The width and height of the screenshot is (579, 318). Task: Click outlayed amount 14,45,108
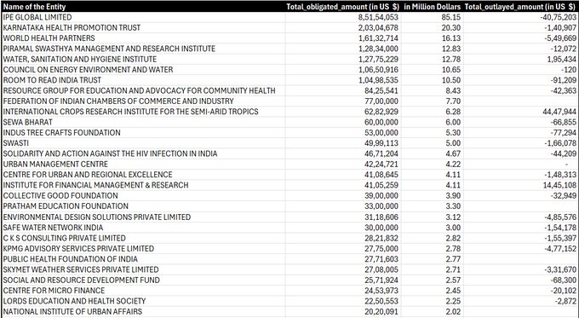pyautogui.click(x=559, y=185)
